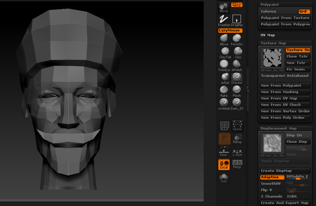Select the Standard brush
Image resolution: width=316 pixels, height=206 pixels.
pyautogui.click(x=236, y=78)
